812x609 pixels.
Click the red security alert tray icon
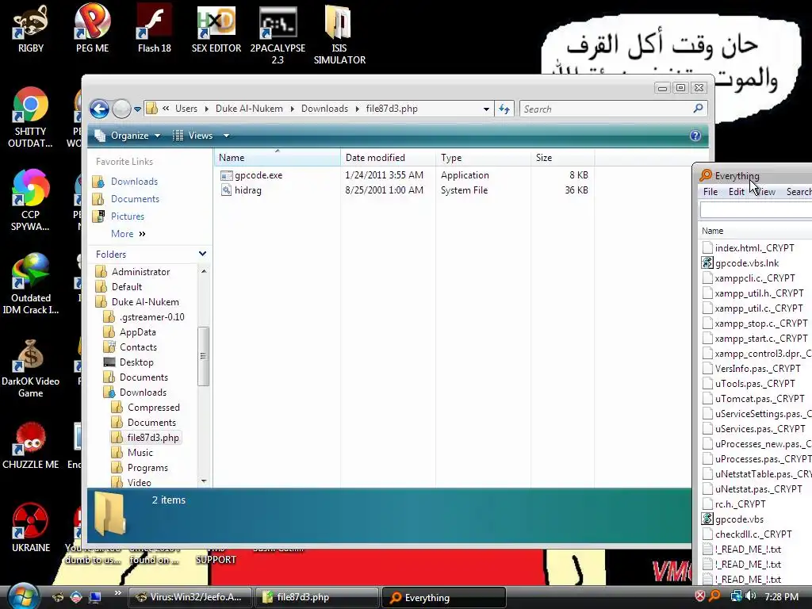tap(699, 596)
